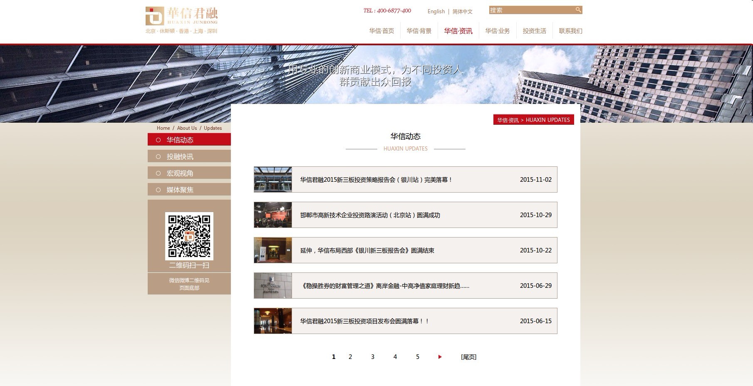Viewport: 753px width, 386px height.
Task: Click Updates in the breadcrumb
Action: tap(213, 128)
